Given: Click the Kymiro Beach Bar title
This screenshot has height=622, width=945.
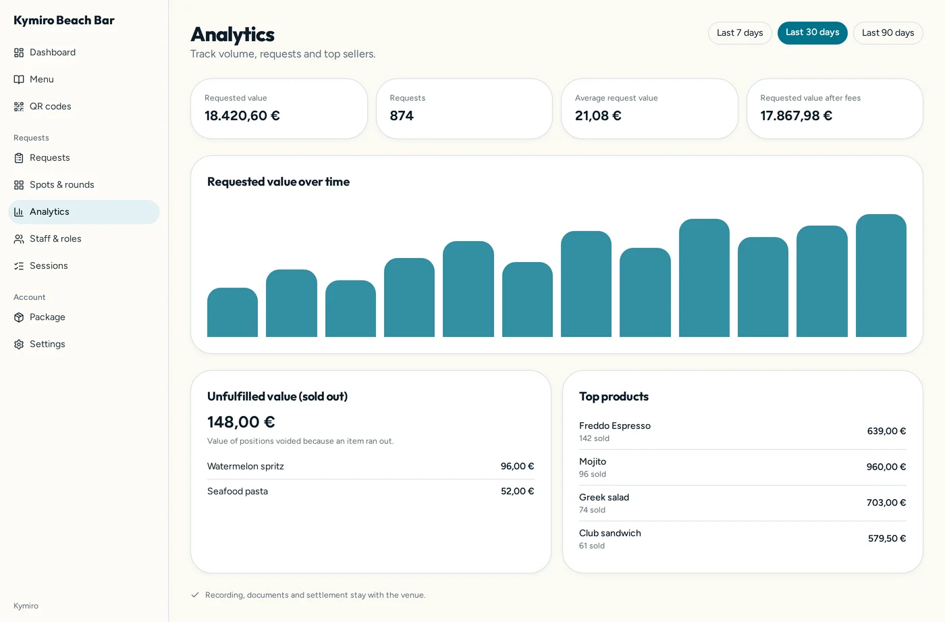Looking at the screenshot, I should (x=64, y=20).
